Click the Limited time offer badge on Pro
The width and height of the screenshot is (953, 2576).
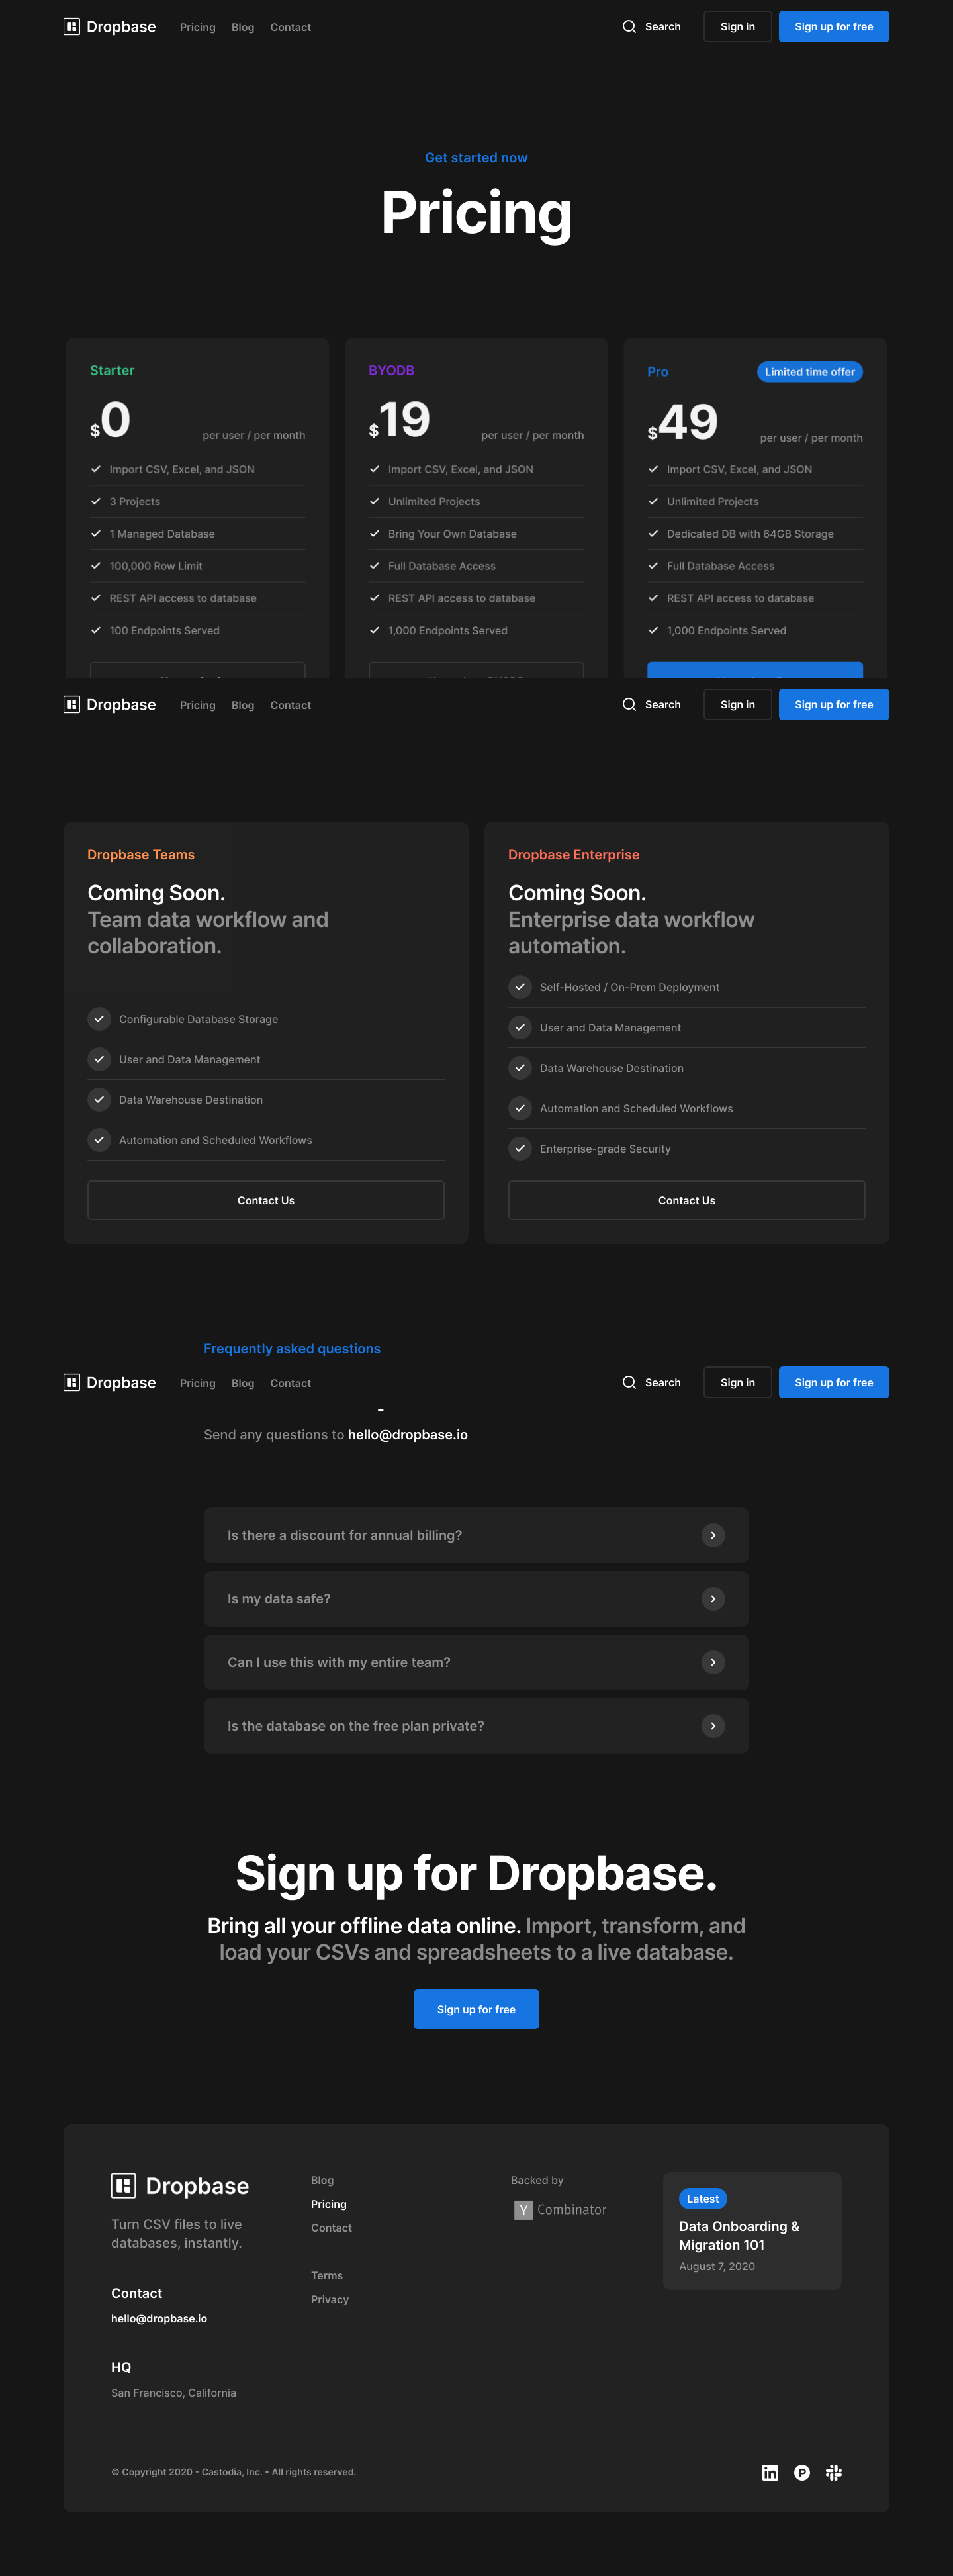tap(810, 372)
